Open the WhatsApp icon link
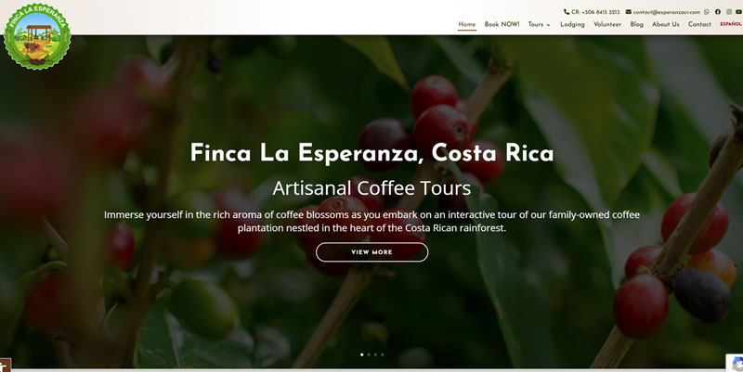This screenshot has width=743, height=372. click(707, 12)
